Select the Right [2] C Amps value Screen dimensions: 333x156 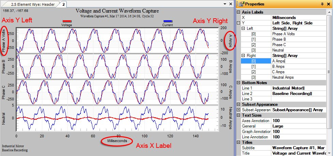[x=299, y=72]
